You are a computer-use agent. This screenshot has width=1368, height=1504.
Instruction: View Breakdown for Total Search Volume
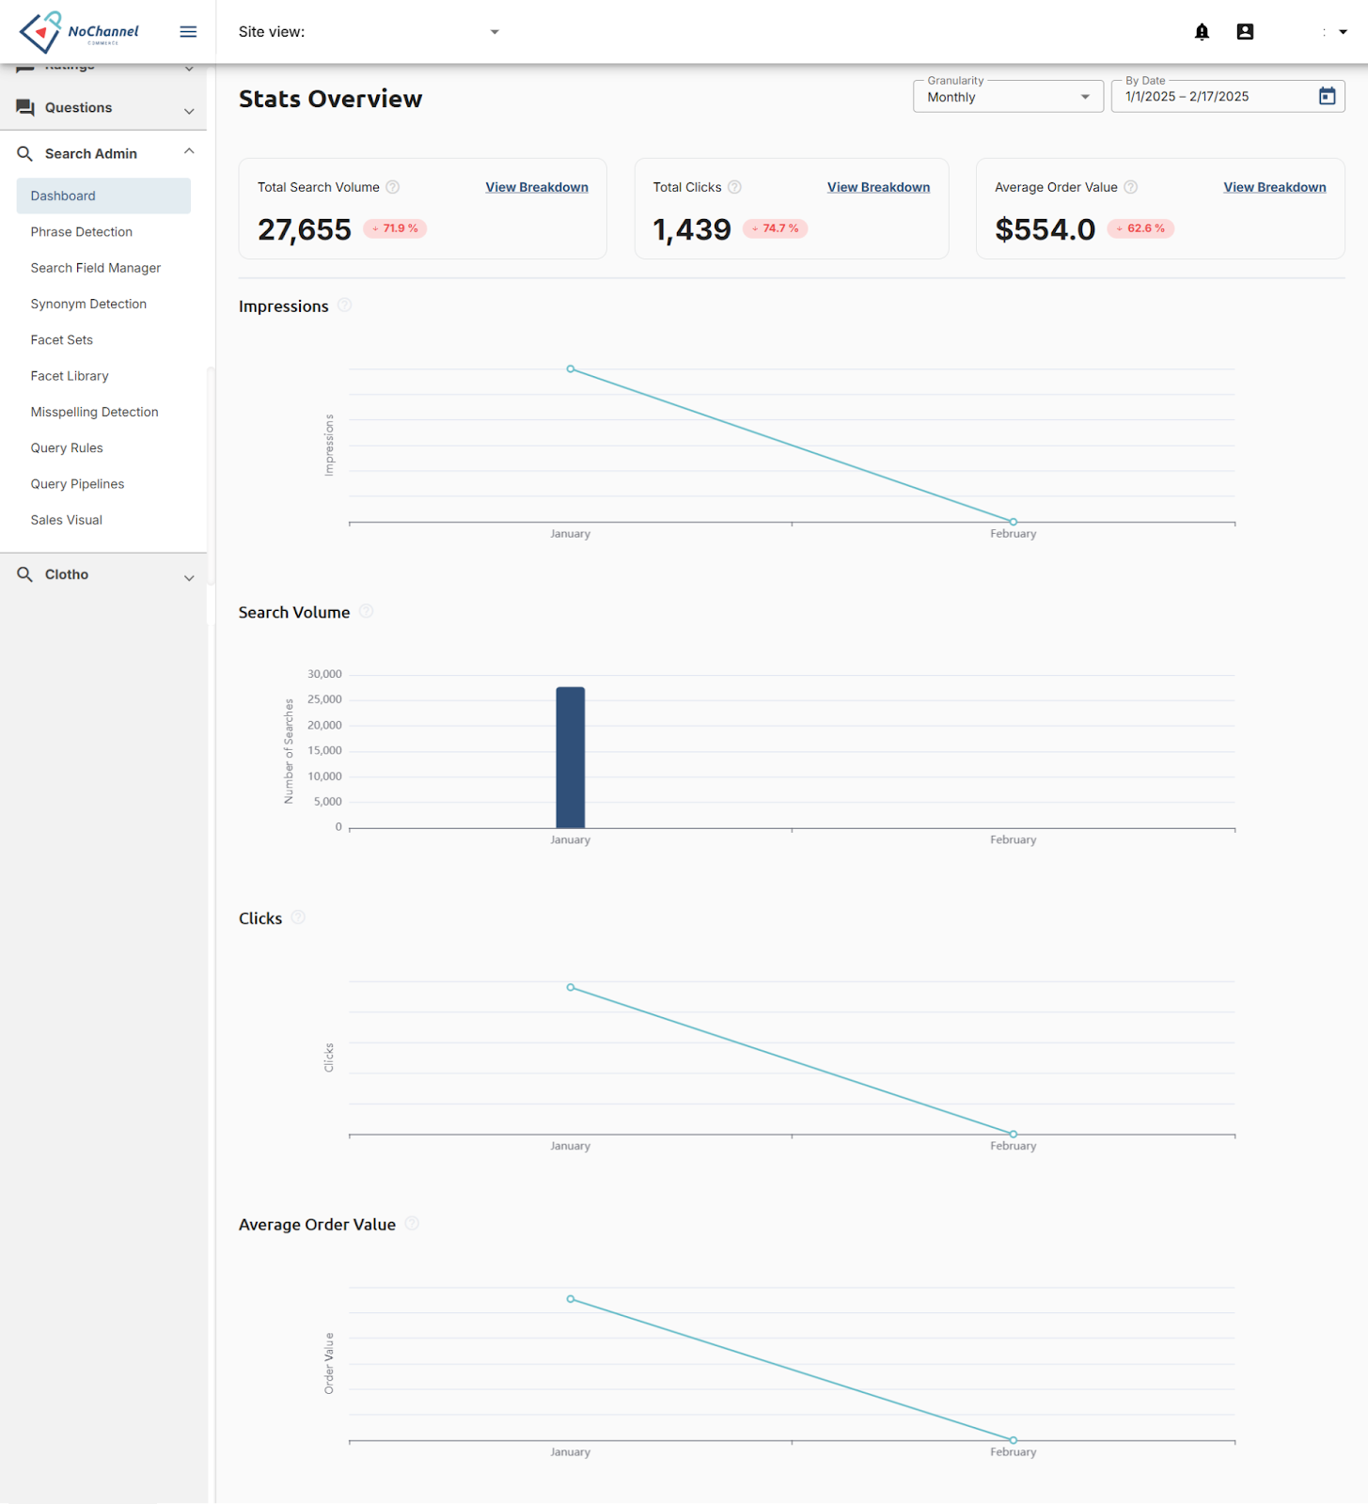[537, 187]
